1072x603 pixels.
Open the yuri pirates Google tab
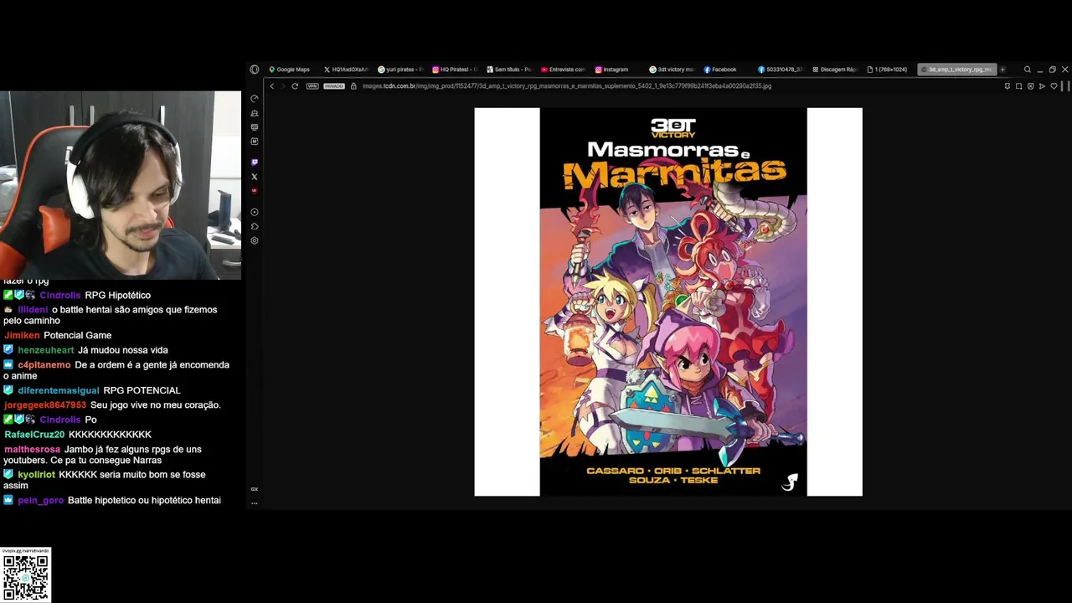click(x=400, y=70)
